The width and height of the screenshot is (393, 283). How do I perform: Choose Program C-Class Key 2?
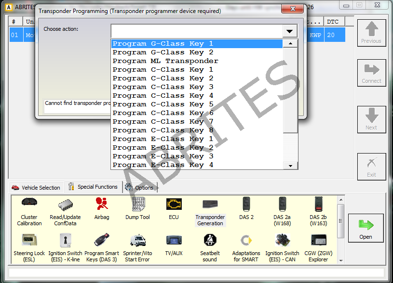[x=197, y=78]
